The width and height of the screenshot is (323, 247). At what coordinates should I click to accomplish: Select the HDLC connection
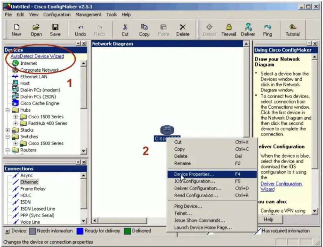(x=26, y=195)
